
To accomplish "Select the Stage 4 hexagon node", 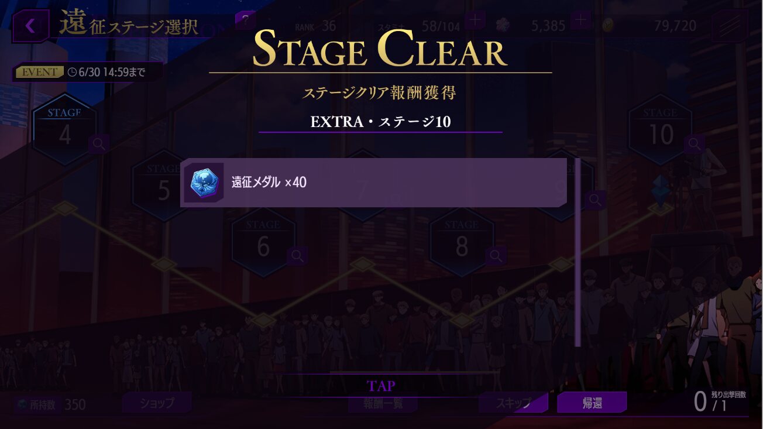I will click(64, 129).
